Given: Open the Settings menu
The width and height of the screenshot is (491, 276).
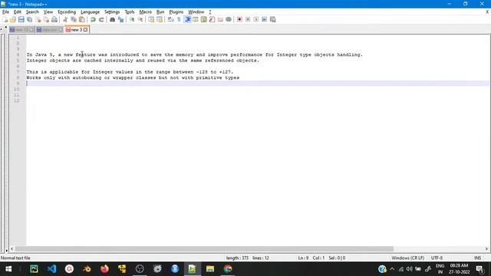Looking at the screenshot, I should [x=112, y=12].
